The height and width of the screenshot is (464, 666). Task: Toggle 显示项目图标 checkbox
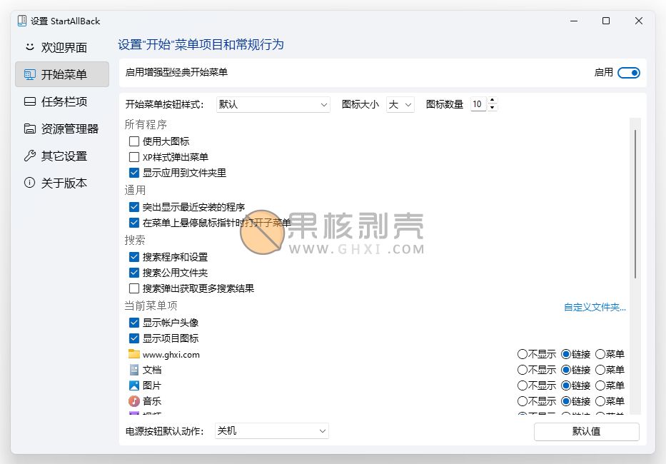point(133,338)
